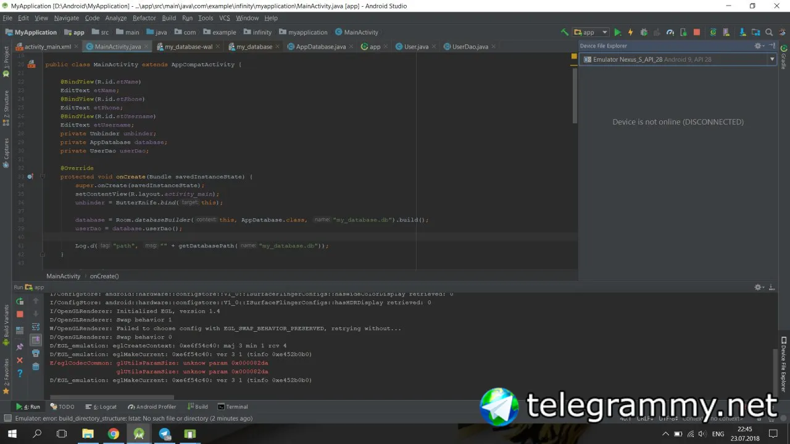
Task: Toggle scroll to end in the Run console
Action: point(36,340)
